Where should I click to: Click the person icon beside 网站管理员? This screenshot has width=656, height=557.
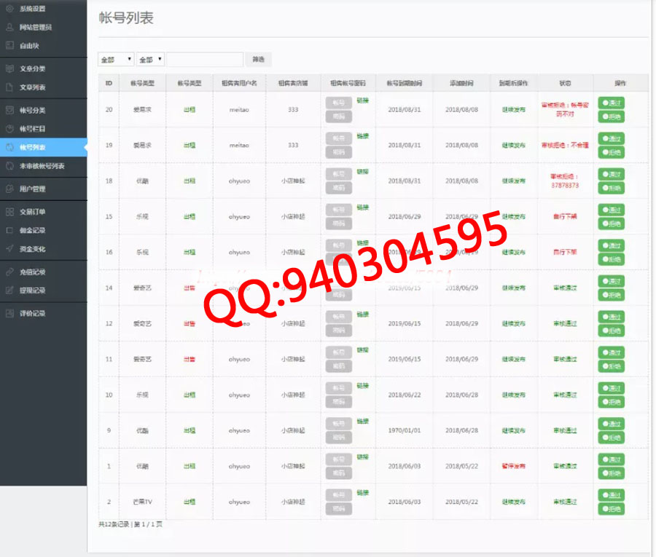pyautogui.click(x=9, y=27)
